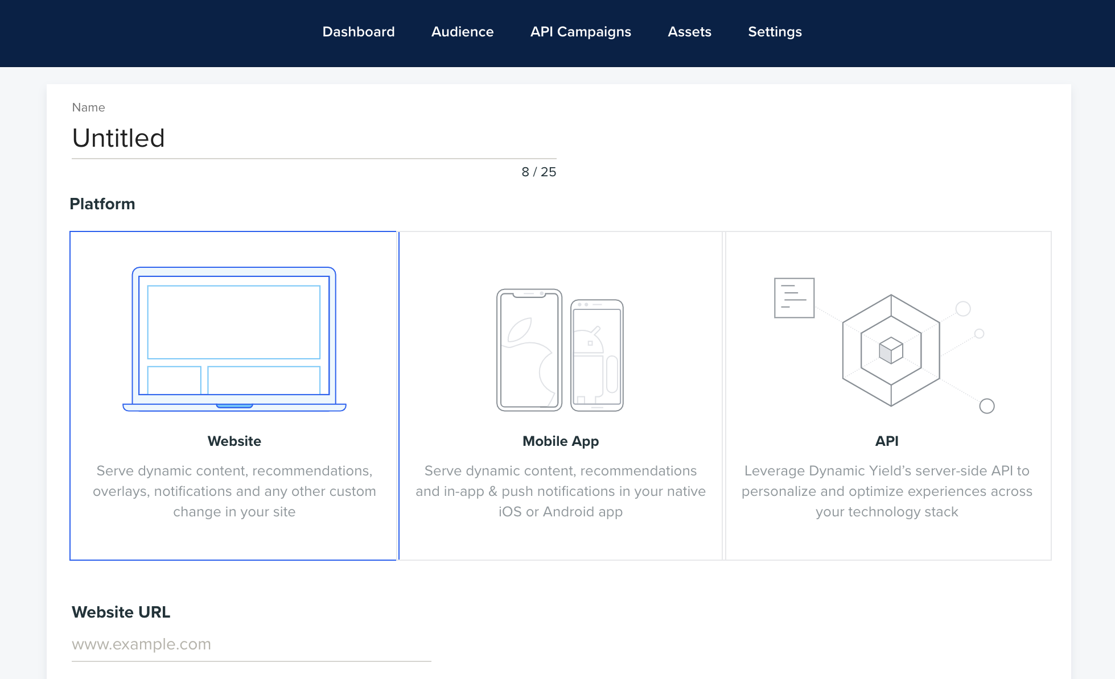Click the API server-side description text
Image resolution: width=1115 pixels, height=679 pixels.
pyautogui.click(x=887, y=491)
